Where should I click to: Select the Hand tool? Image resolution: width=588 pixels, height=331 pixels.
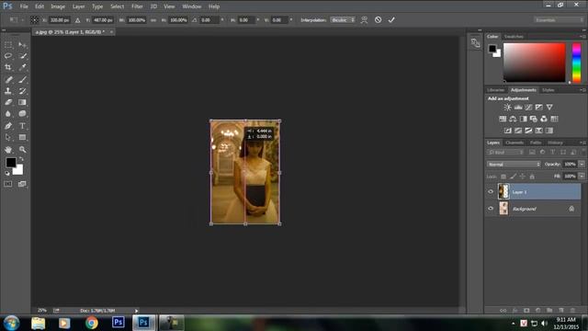pyautogui.click(x=8, y=149)
